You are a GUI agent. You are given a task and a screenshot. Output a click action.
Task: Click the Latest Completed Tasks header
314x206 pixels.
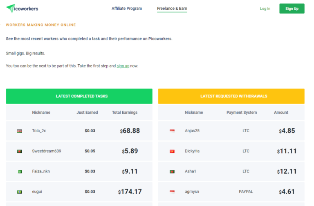[x=79, y=96]
